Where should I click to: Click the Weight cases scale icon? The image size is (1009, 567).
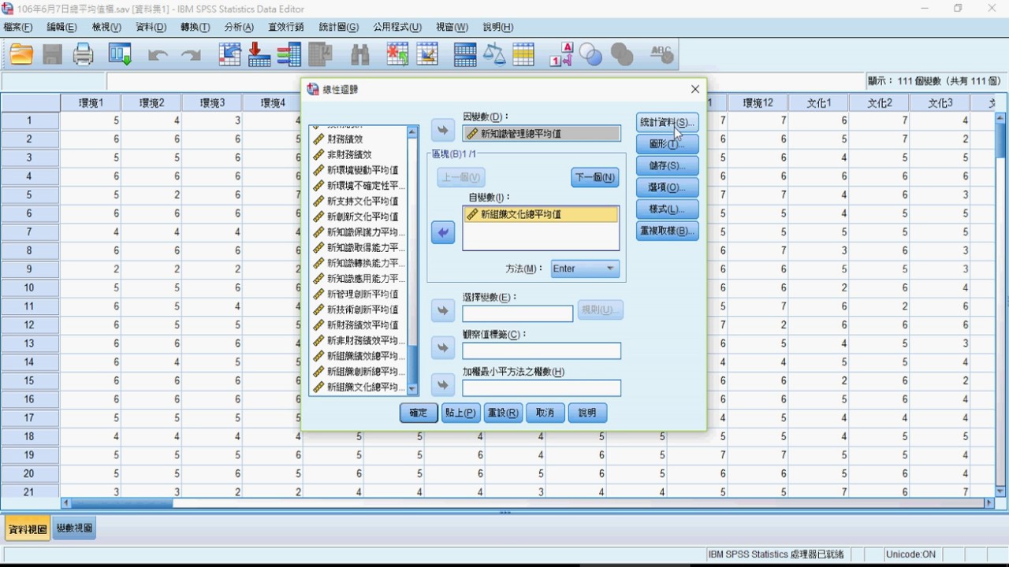pyautogui.click(x=494, y=54)
